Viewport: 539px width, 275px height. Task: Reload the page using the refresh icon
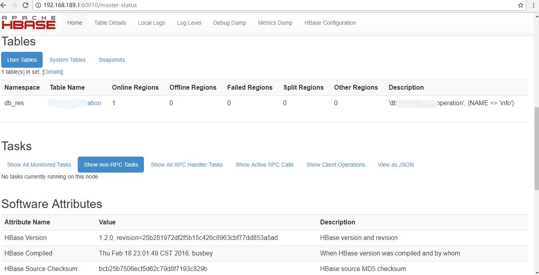pyautogui.click(x=26, y=5)
